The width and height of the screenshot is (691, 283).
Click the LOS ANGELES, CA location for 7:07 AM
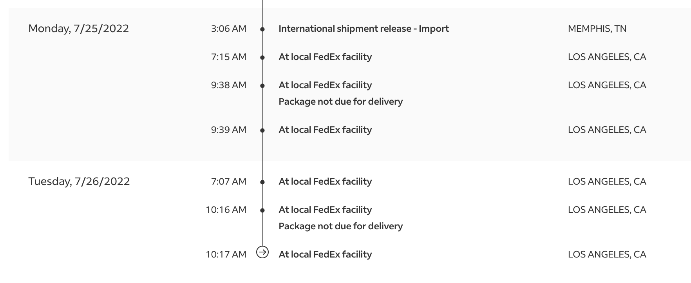pyautogui.click(x=607, y=181)
